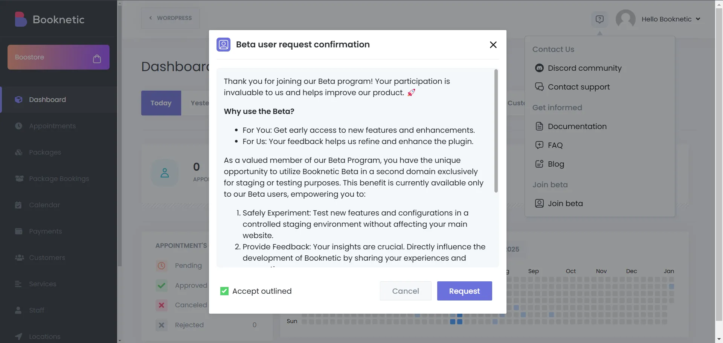
Task: Click the Blog icon
Action: pyautogui.click(x=539, y=164)
